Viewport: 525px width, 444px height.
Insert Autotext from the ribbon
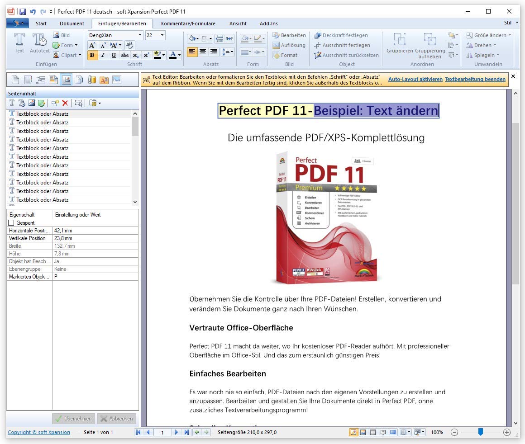(x=39, y=43)
